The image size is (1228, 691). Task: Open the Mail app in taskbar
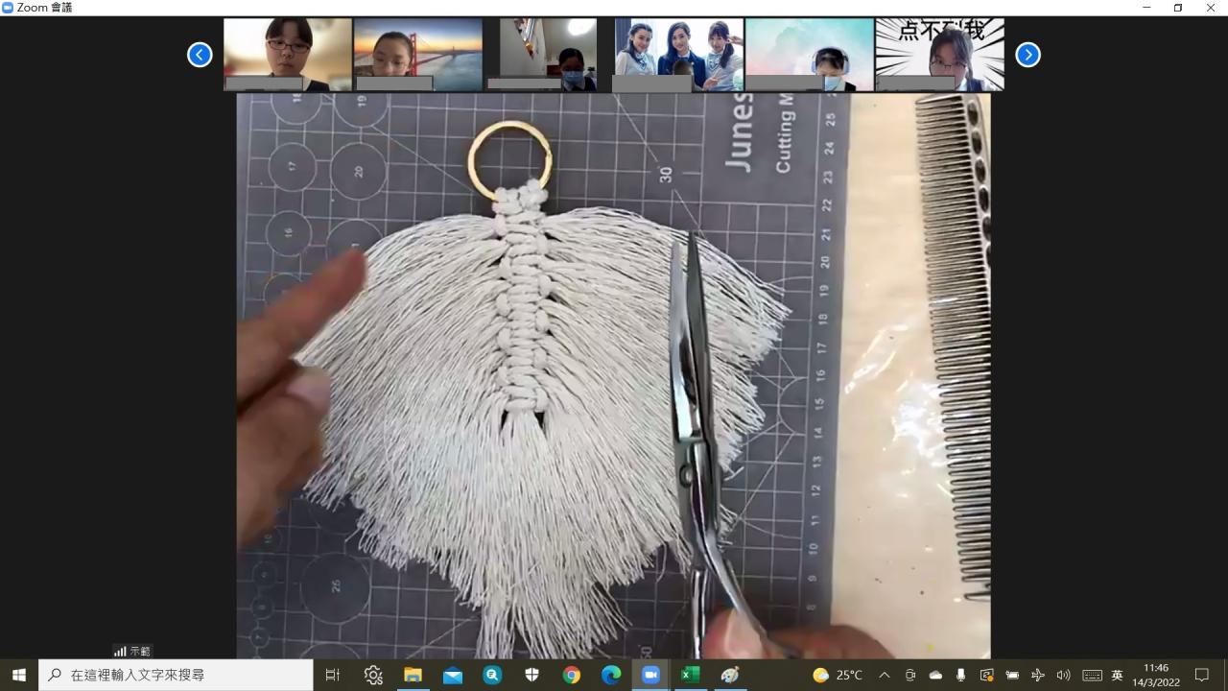[x=452, y=675]
